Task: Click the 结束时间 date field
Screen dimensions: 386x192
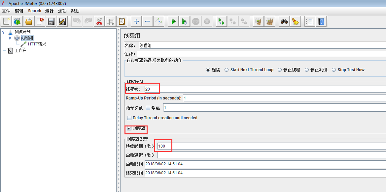Action: tap(265, 173)
